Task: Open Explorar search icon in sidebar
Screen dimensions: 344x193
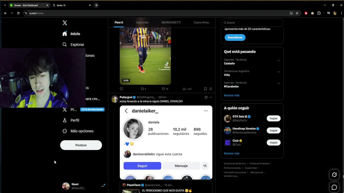Action: coord(64,44)
